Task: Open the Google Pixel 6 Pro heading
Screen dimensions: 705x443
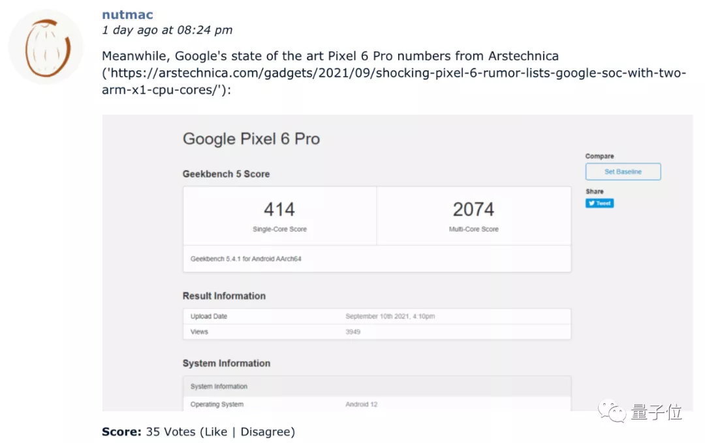Action: [x=251, y=138]
